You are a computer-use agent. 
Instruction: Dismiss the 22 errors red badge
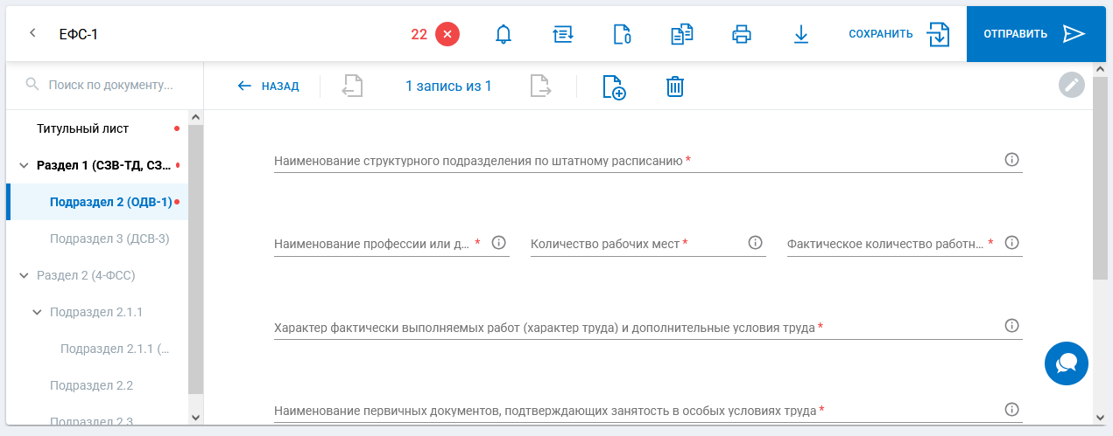tap(447, 34)
